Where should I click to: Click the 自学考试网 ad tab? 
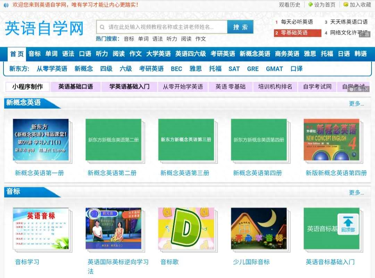(x=317, y=87)
